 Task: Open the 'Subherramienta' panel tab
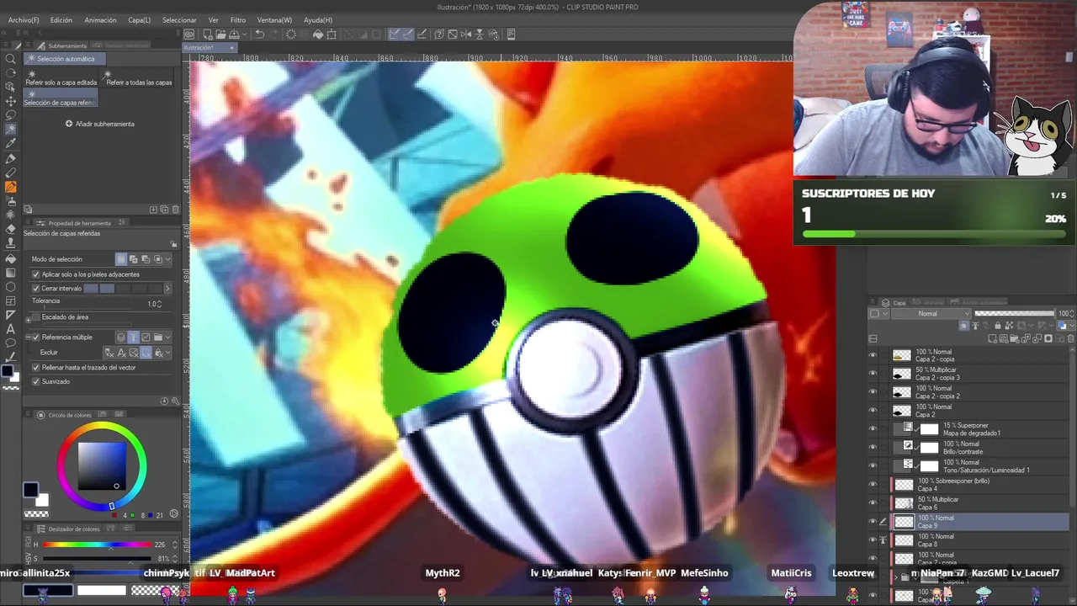tap(62, 45)
